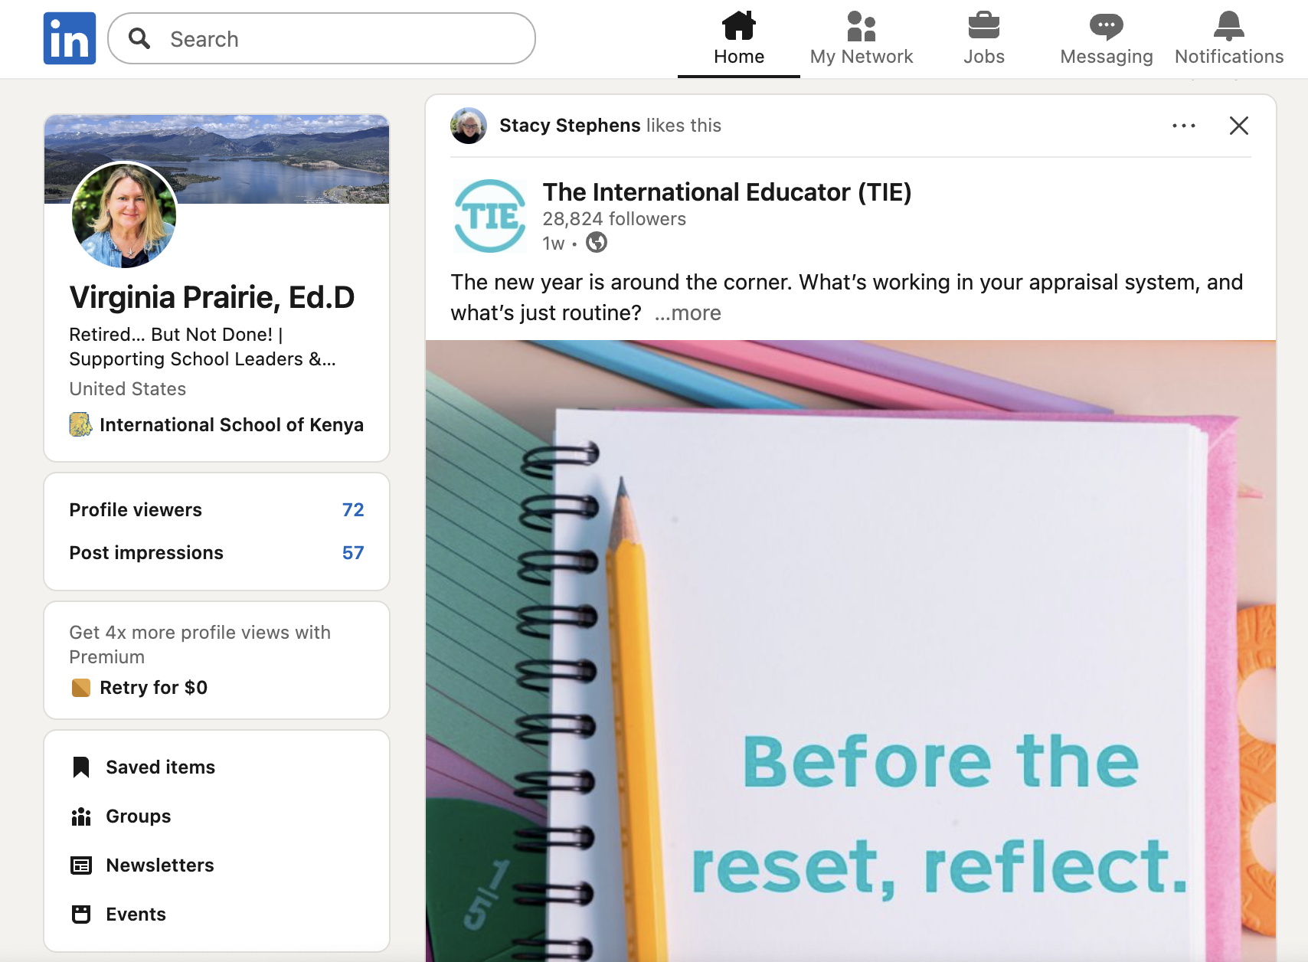Viewport: 1308px width, 962px height.
Task: Click Retry for $0 Premium link
Action: [153, 687]
